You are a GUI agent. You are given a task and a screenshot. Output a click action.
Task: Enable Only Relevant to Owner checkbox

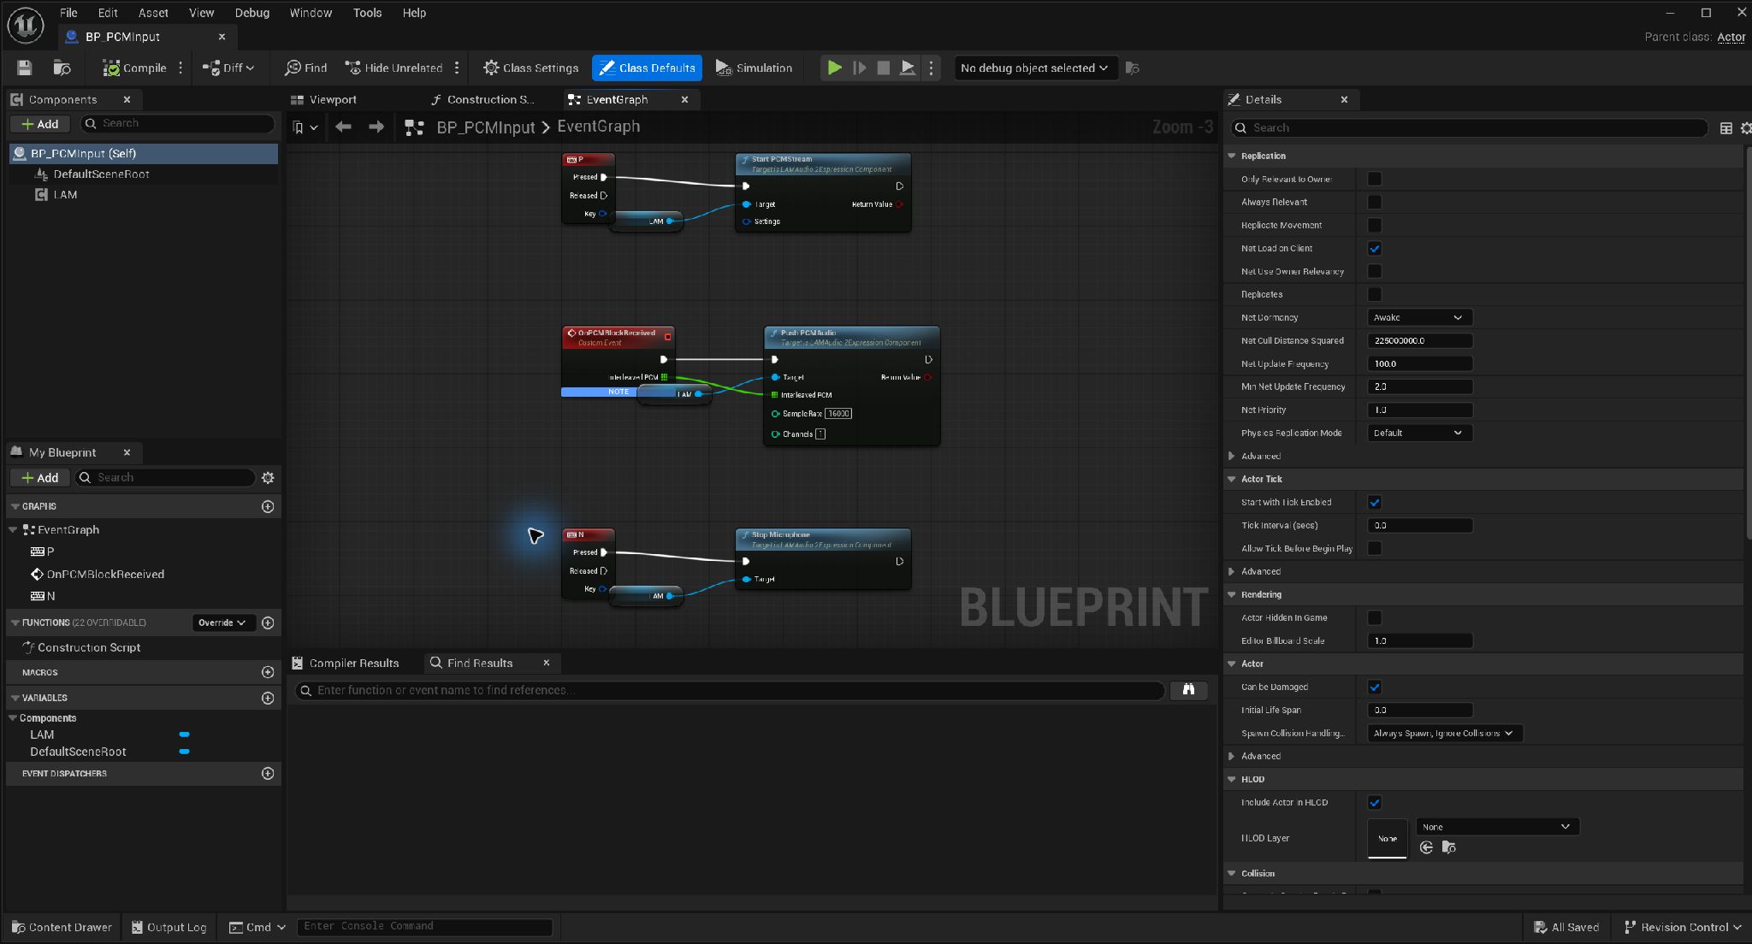(x=1375, y=179)
